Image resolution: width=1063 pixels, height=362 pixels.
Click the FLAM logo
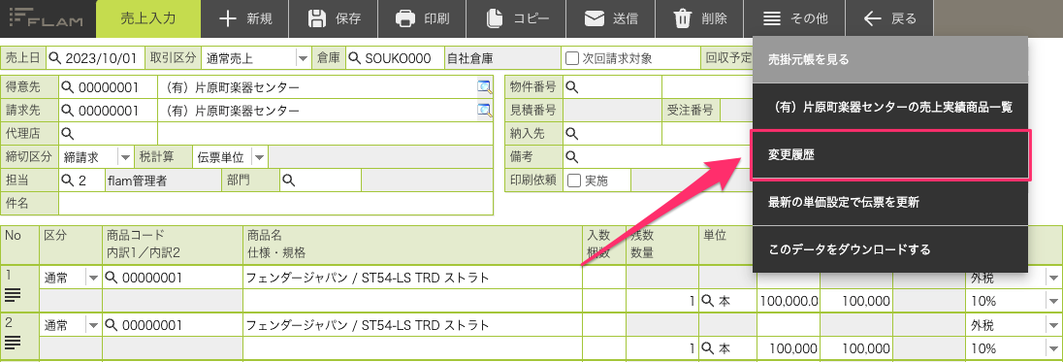pyautogui.click(x=47, y=18)
